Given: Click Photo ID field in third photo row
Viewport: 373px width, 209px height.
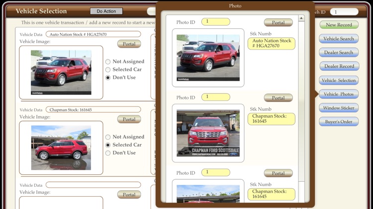Looking at the screenshot, I should point(216,172).
